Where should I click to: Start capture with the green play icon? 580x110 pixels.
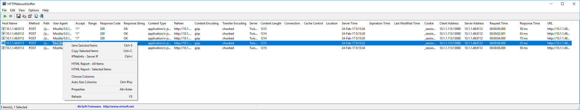[5, 16]
